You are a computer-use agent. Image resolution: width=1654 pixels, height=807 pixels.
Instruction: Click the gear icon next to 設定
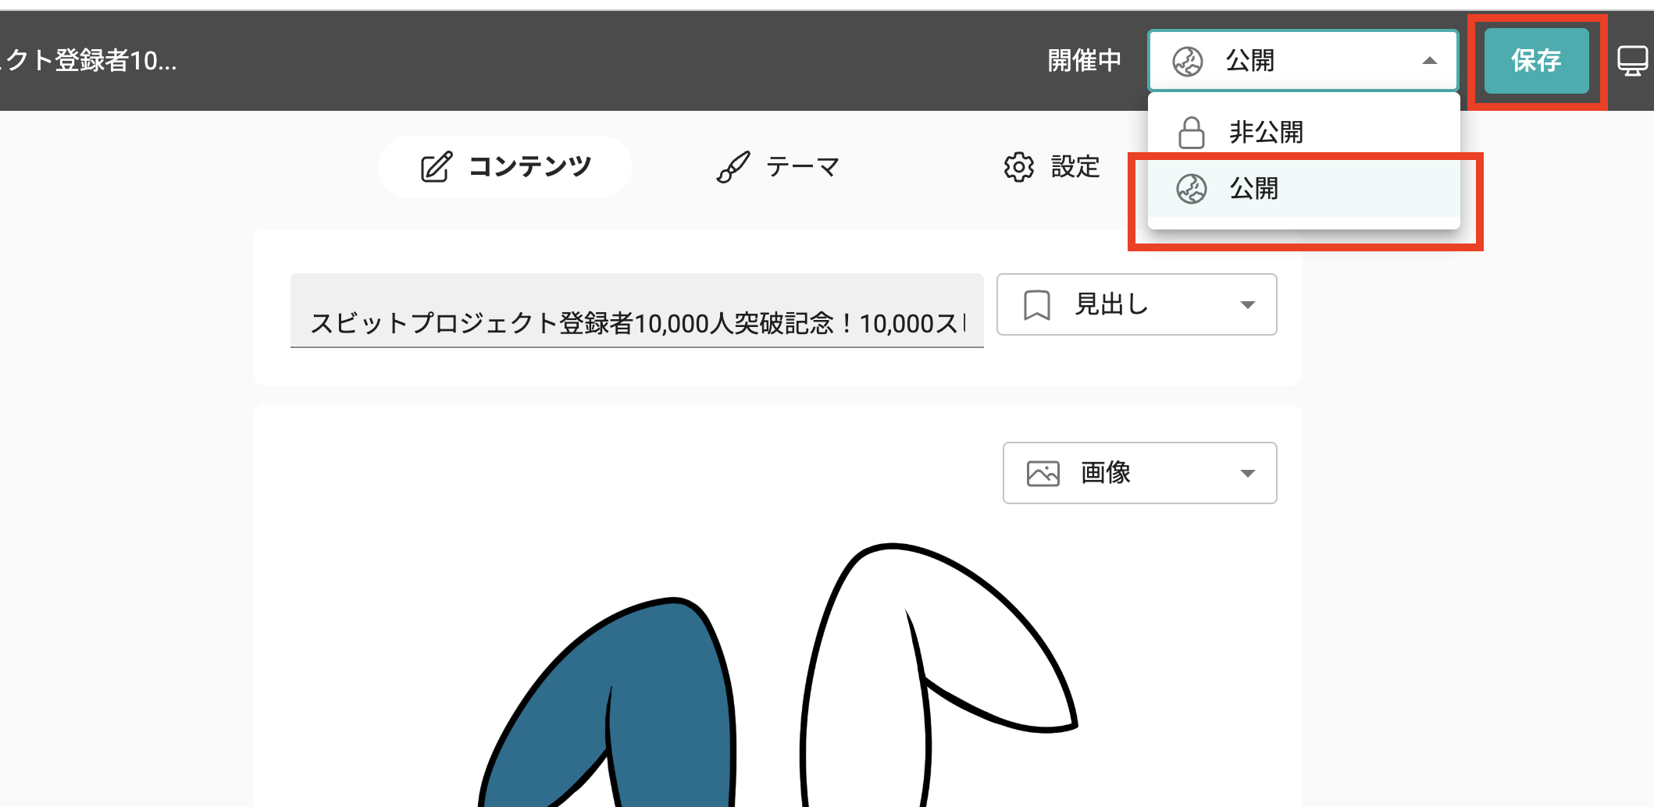[x=1018, y=167]
